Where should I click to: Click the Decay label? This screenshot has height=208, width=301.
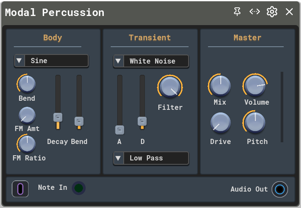(58, 141)
